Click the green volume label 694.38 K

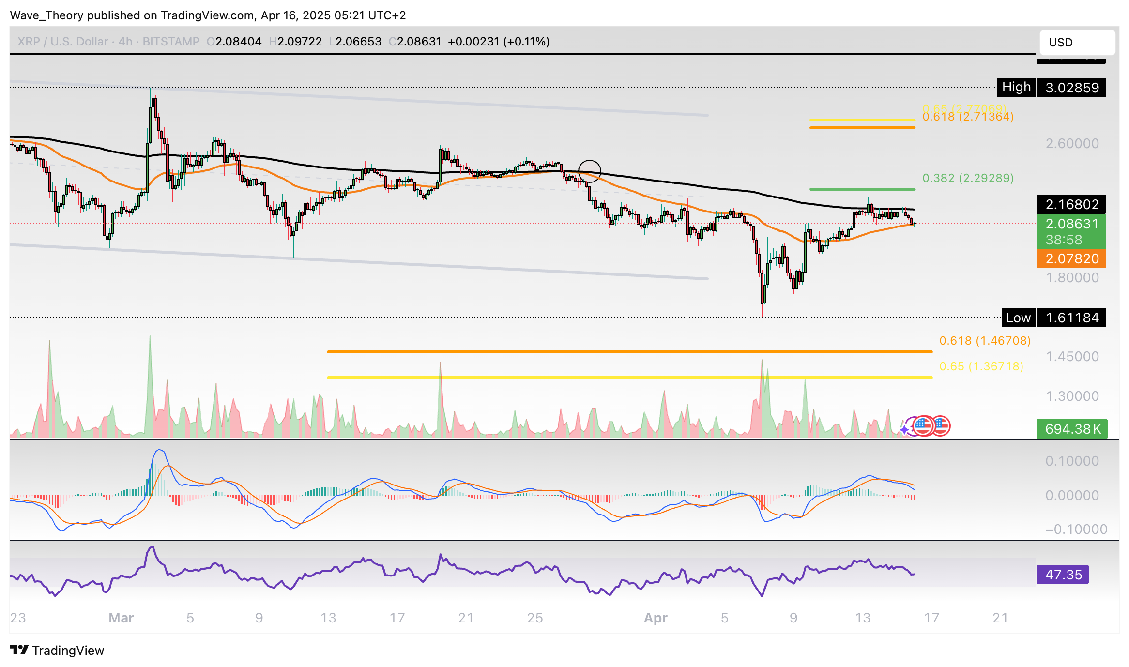coord(1072,429)
